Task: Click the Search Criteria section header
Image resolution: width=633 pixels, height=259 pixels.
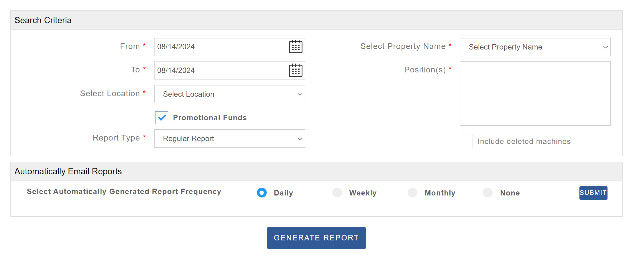Action: [x=43, y=20]
